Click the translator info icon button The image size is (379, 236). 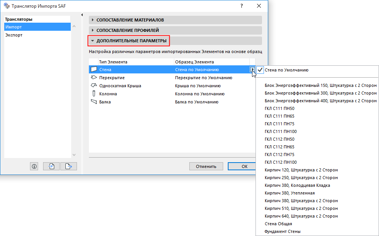[34, 166]
